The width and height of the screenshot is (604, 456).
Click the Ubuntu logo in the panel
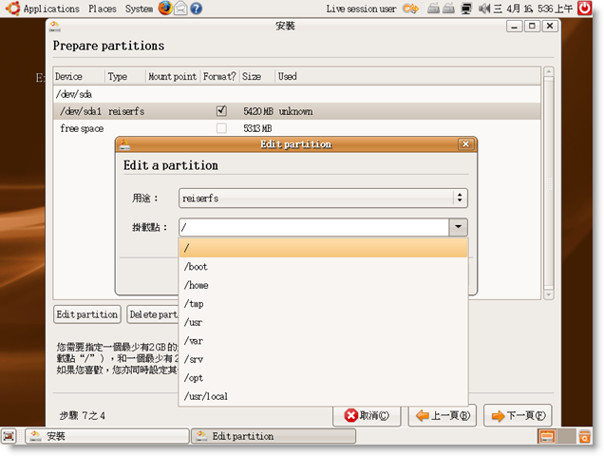click(12, 9)
